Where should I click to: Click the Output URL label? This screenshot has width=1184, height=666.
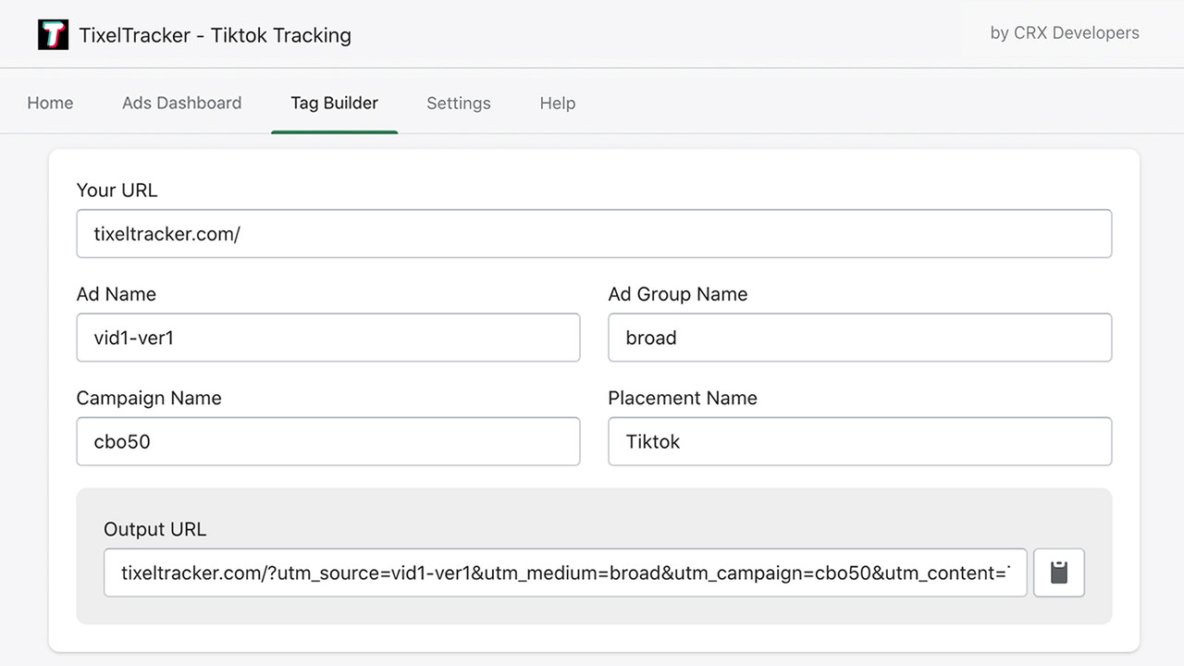(x=154, y=529)
